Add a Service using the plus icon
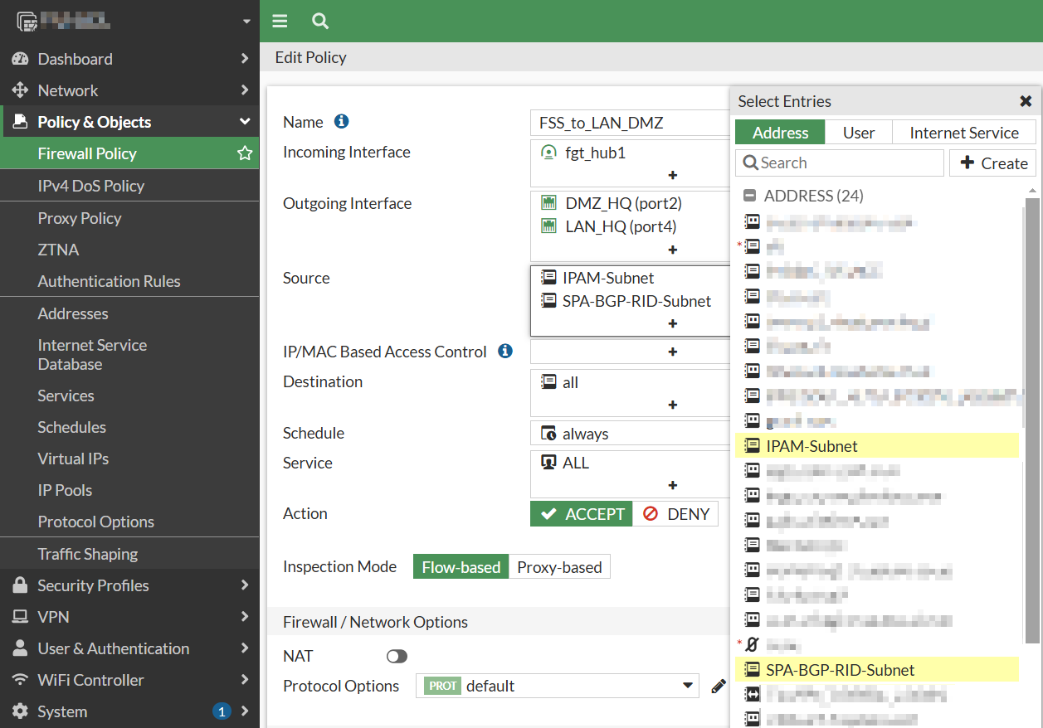This screenshot has height=728, width=1043. coord(672,485)
